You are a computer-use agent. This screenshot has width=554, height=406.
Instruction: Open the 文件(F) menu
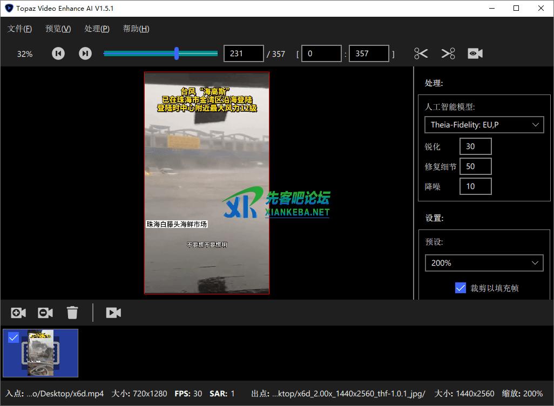[19, 29]
